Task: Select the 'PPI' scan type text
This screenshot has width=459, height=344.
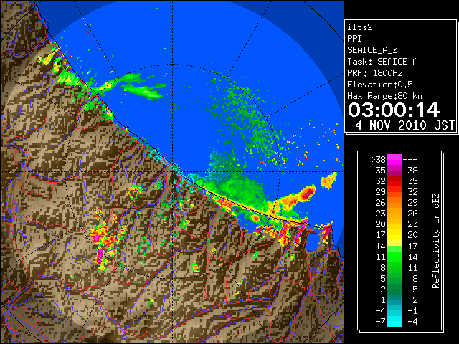Action: (354, 39)
